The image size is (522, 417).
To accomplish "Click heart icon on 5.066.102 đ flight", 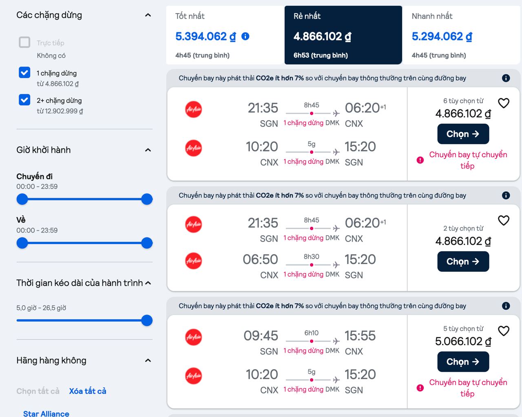I will point(504,331).
